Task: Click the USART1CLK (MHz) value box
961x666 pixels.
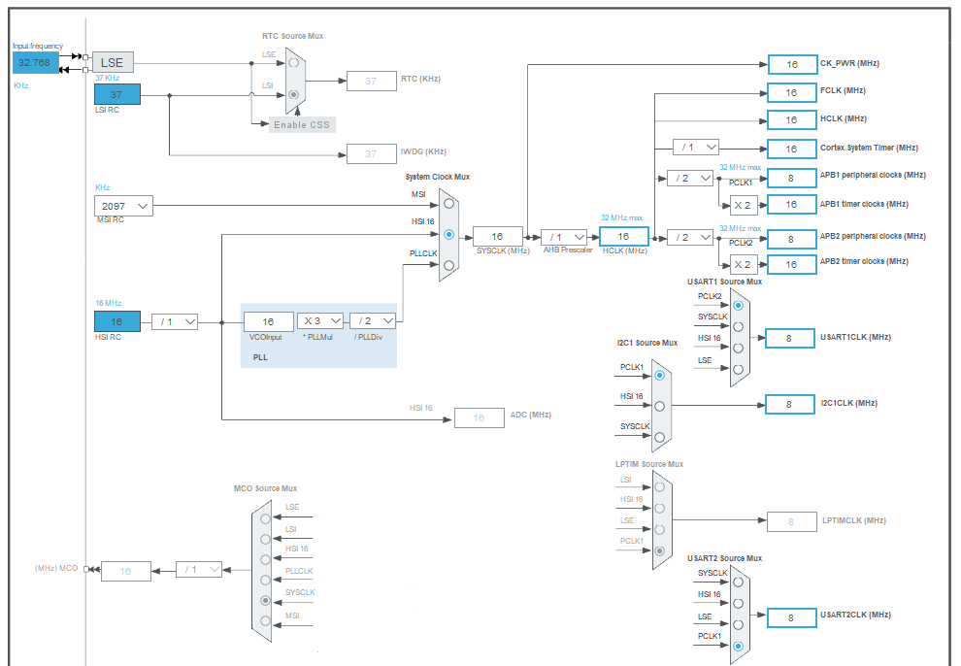Action: pos(790,338)
